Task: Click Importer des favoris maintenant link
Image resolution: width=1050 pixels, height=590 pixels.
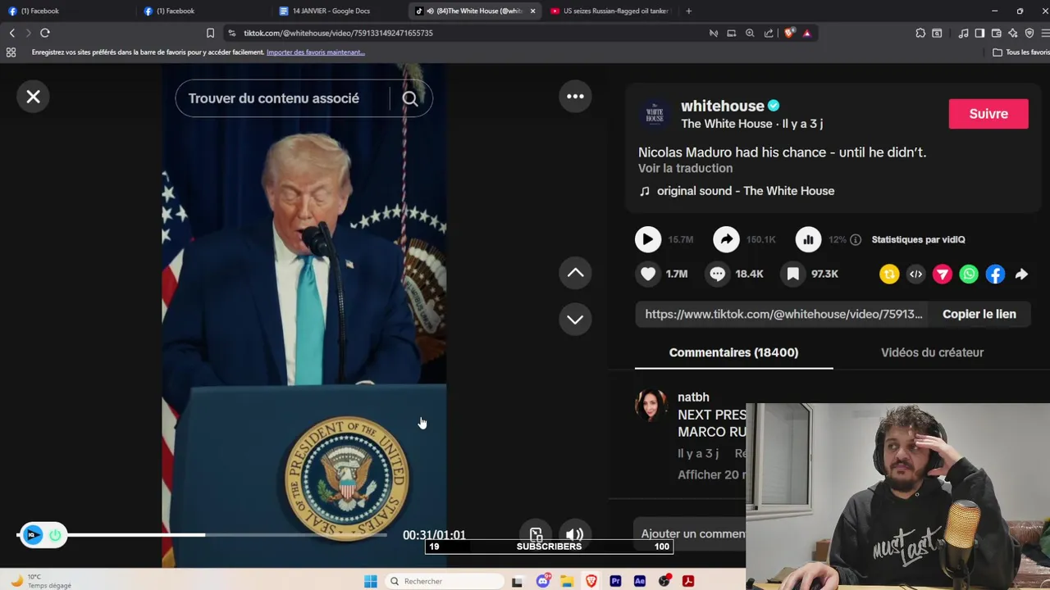Action: [316, 52]
